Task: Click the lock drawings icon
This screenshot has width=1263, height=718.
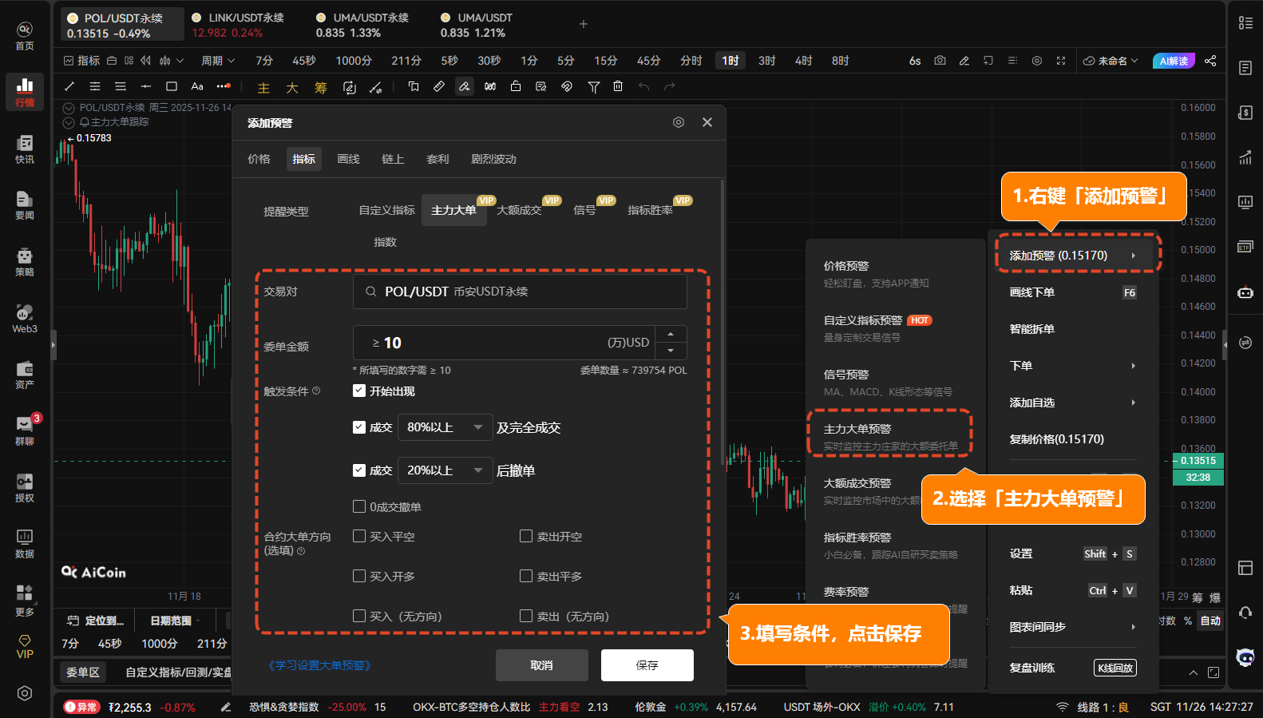Action: (516, 86)
